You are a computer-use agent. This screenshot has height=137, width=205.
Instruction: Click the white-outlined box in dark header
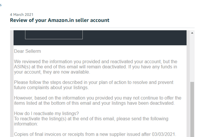coord(54,35)
